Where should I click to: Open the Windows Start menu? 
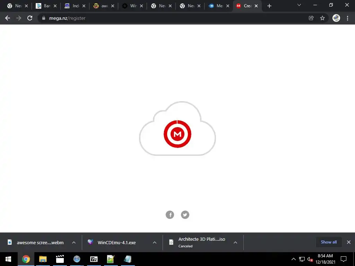pos(8,259)
